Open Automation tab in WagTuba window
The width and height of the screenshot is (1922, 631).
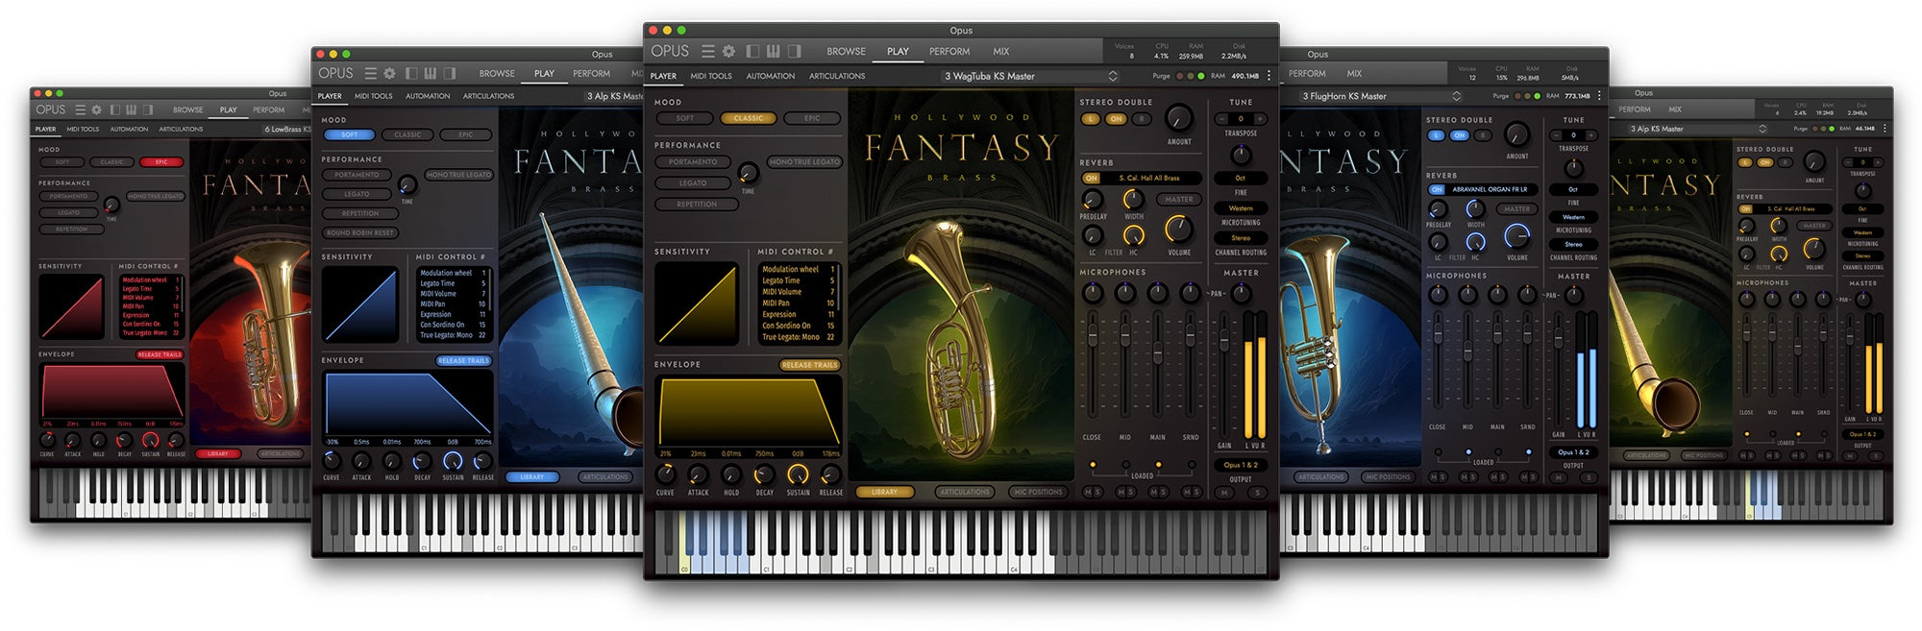[771, 76]
